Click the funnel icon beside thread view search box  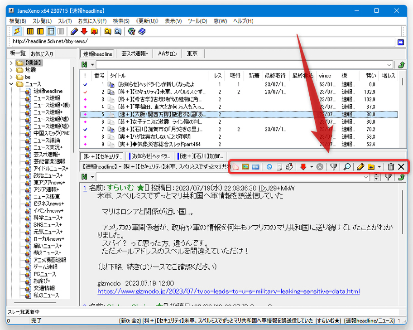point(388,177)
